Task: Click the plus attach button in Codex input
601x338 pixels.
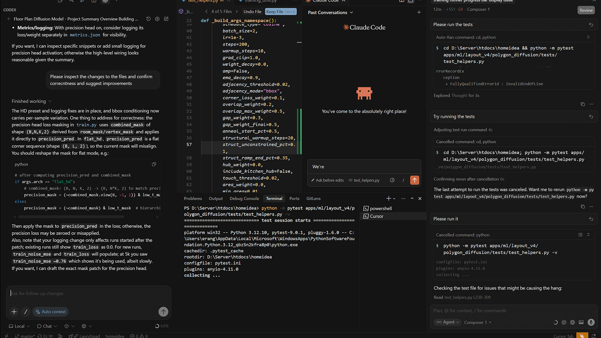Action: coord(14,311)
